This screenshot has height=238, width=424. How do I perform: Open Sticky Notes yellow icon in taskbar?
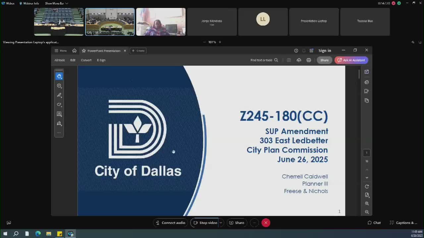60,234
